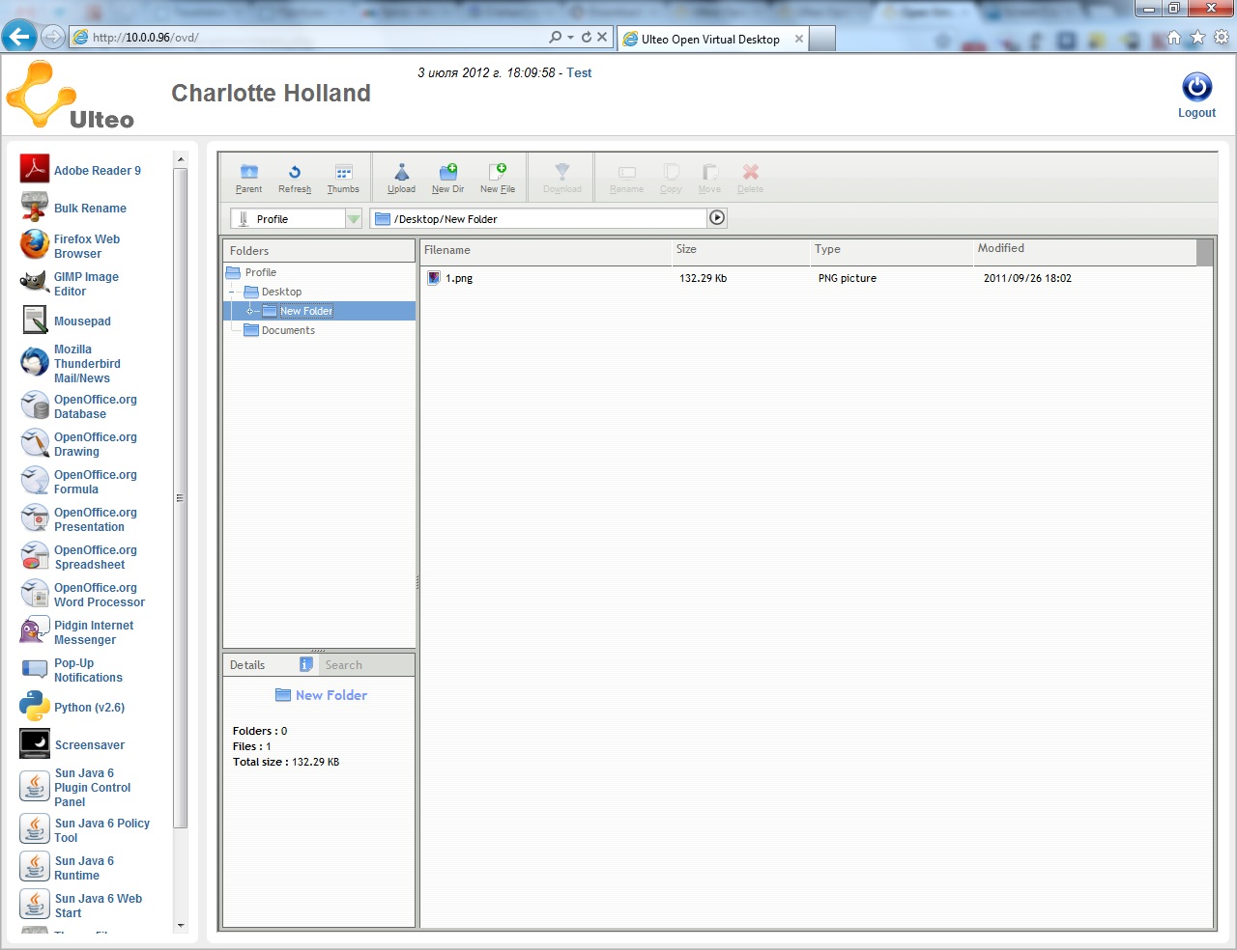
Task: Switch to the Search tab
Action: pos(343,665)
